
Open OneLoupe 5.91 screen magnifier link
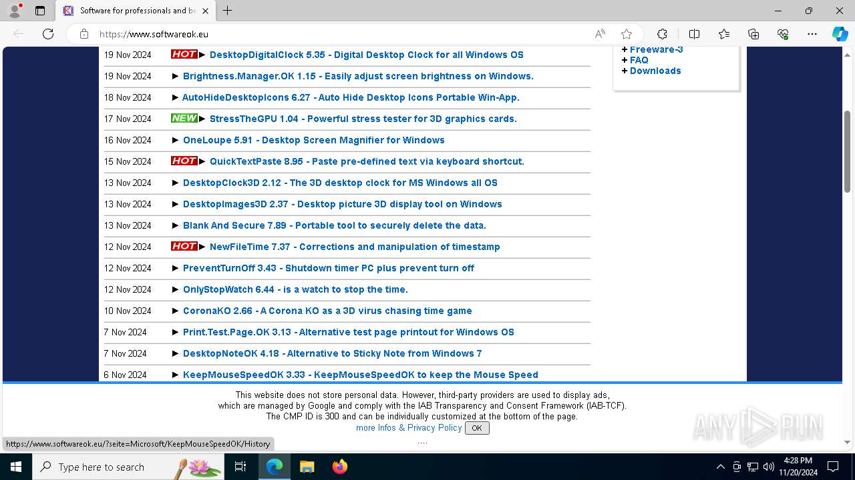click(x=313, y=140)
